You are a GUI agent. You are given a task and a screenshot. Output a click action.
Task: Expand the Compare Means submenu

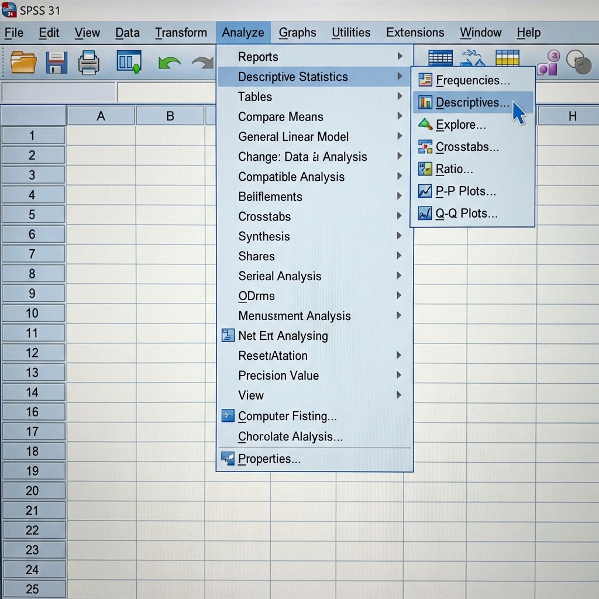point(400,116)
